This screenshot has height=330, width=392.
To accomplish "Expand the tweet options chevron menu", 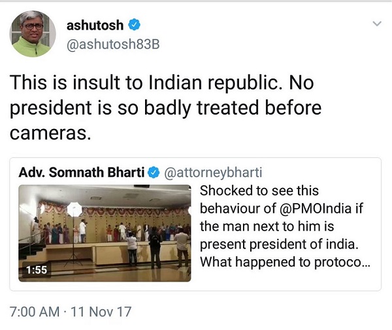I will pos(376,24).
